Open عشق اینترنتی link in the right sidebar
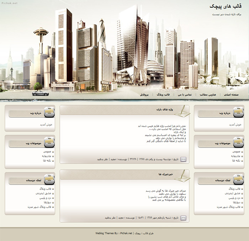 (x=233, y=193)
